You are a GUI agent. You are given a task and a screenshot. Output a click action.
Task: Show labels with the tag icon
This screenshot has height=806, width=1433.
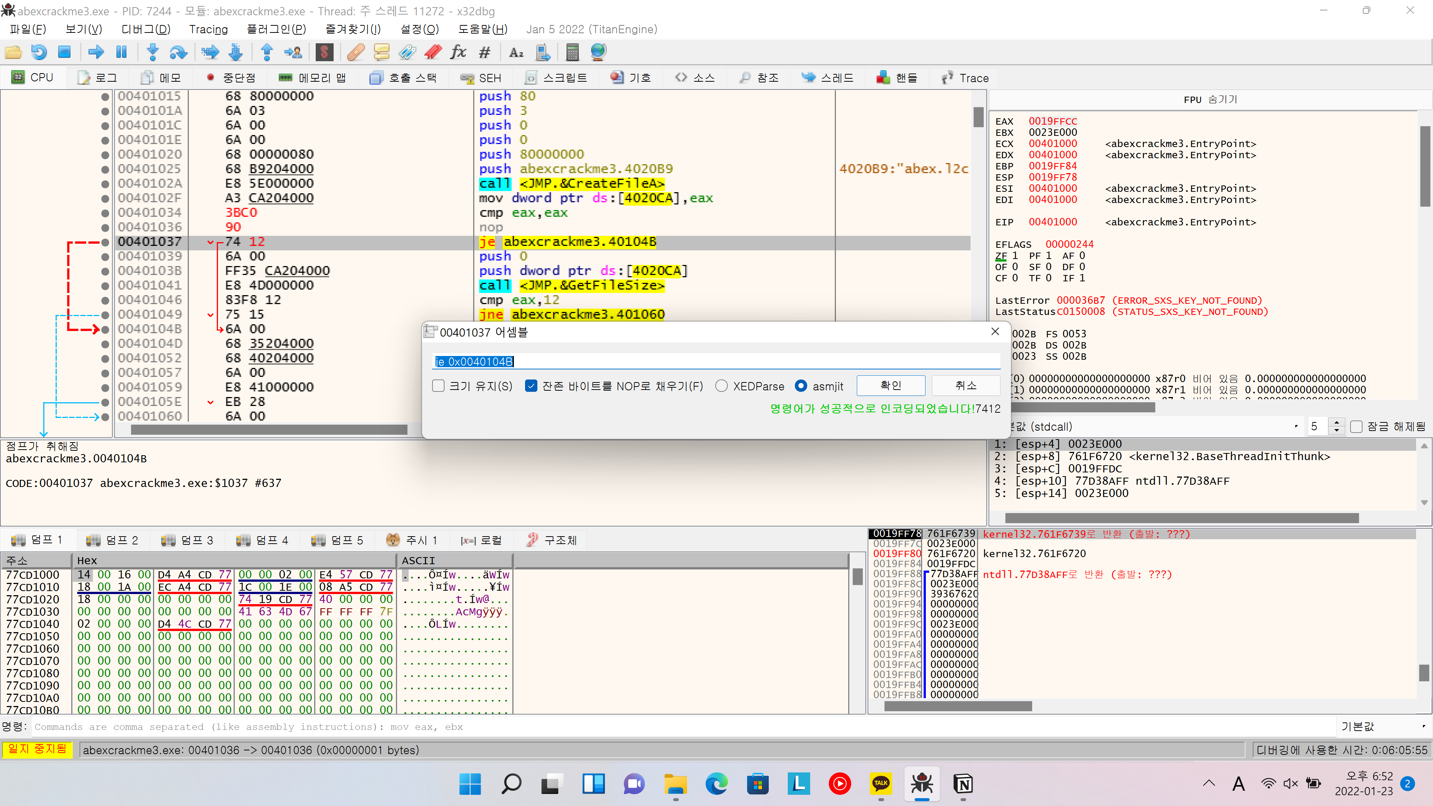point(407,53)
